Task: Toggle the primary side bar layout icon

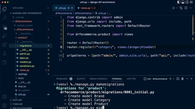Action: 179,2
